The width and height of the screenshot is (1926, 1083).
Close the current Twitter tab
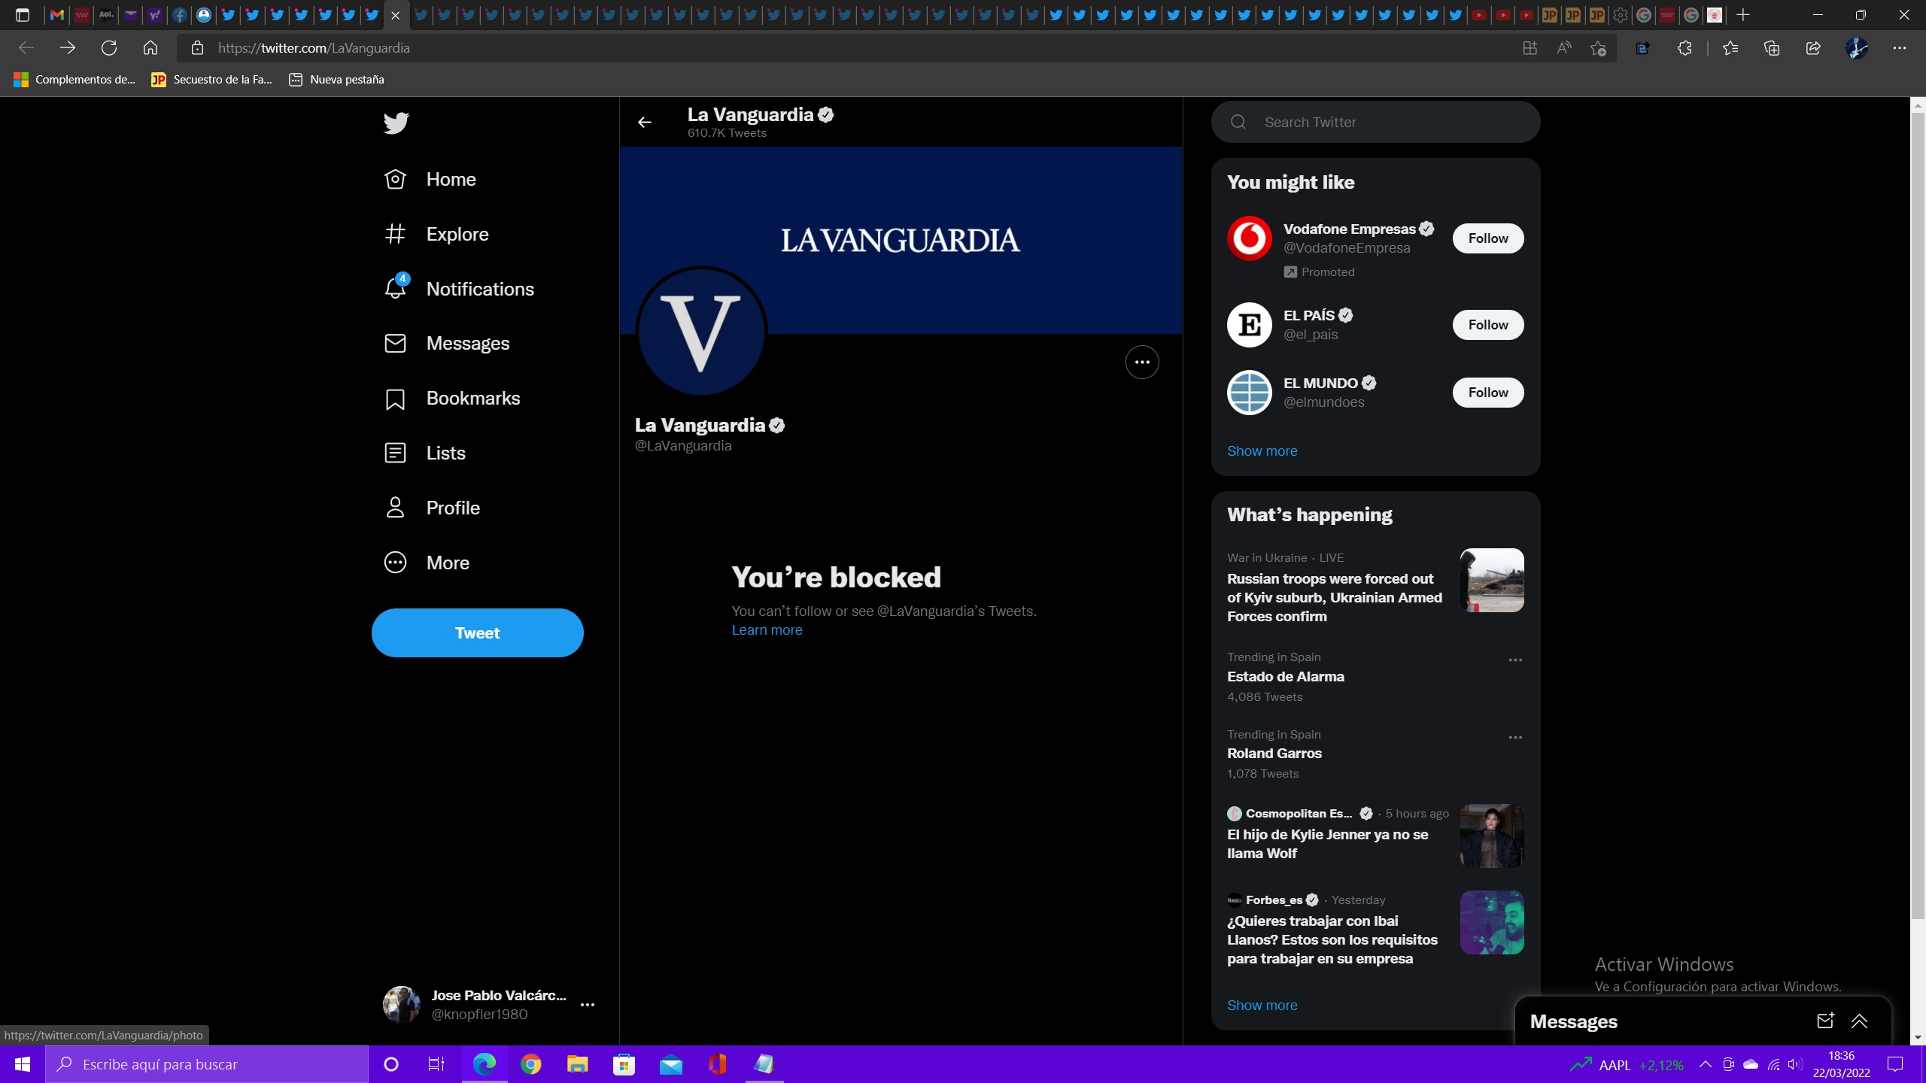(395, 15)
